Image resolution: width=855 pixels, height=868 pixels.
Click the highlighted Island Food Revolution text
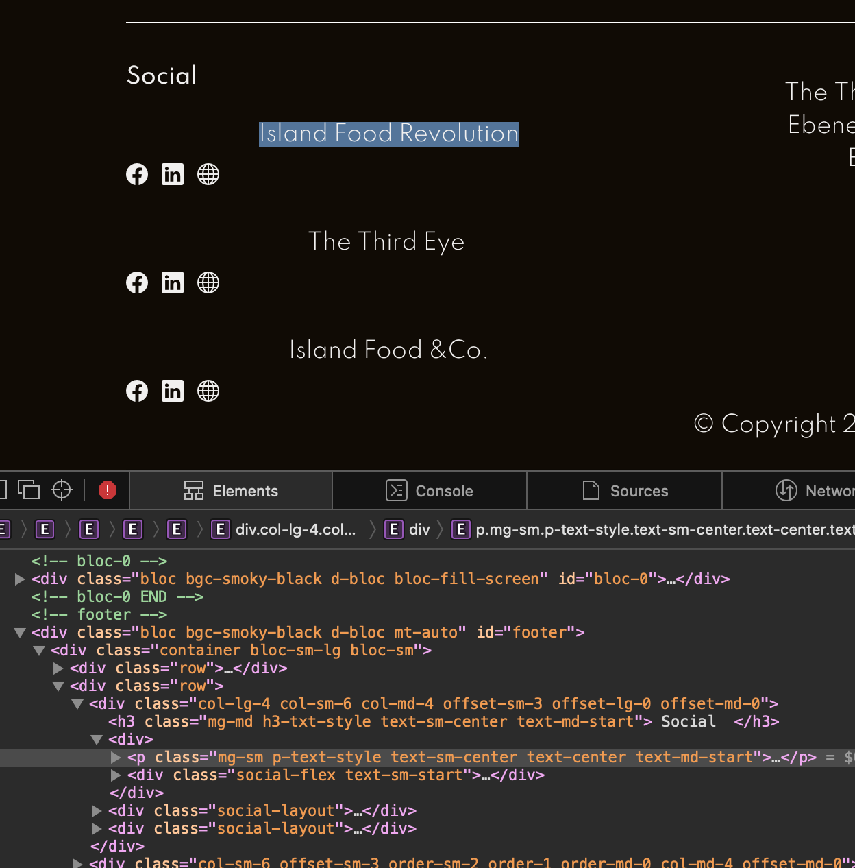(388, 134)
